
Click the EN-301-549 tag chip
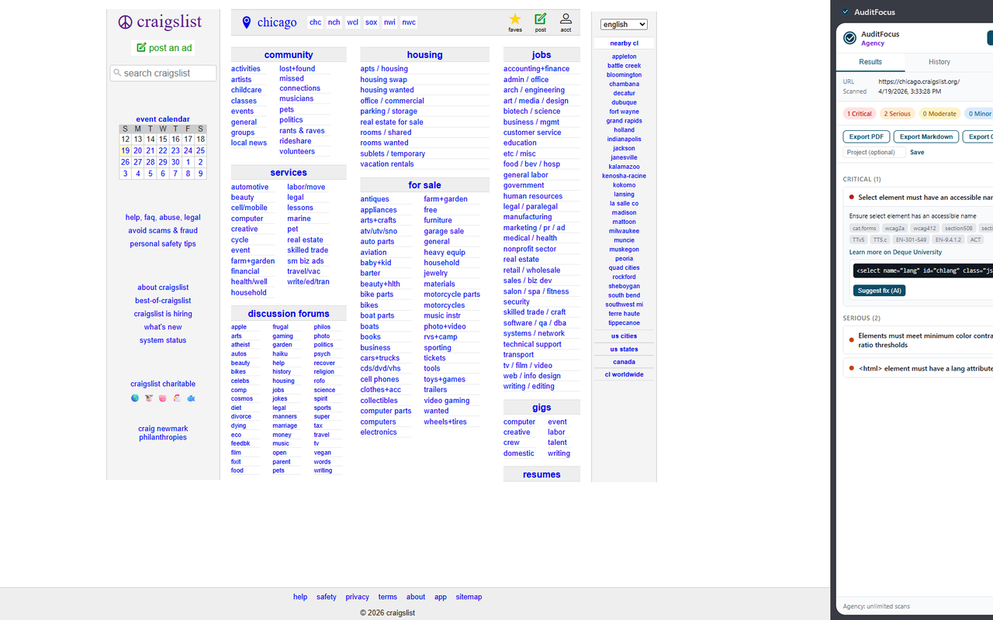click(x=910, y=240)
